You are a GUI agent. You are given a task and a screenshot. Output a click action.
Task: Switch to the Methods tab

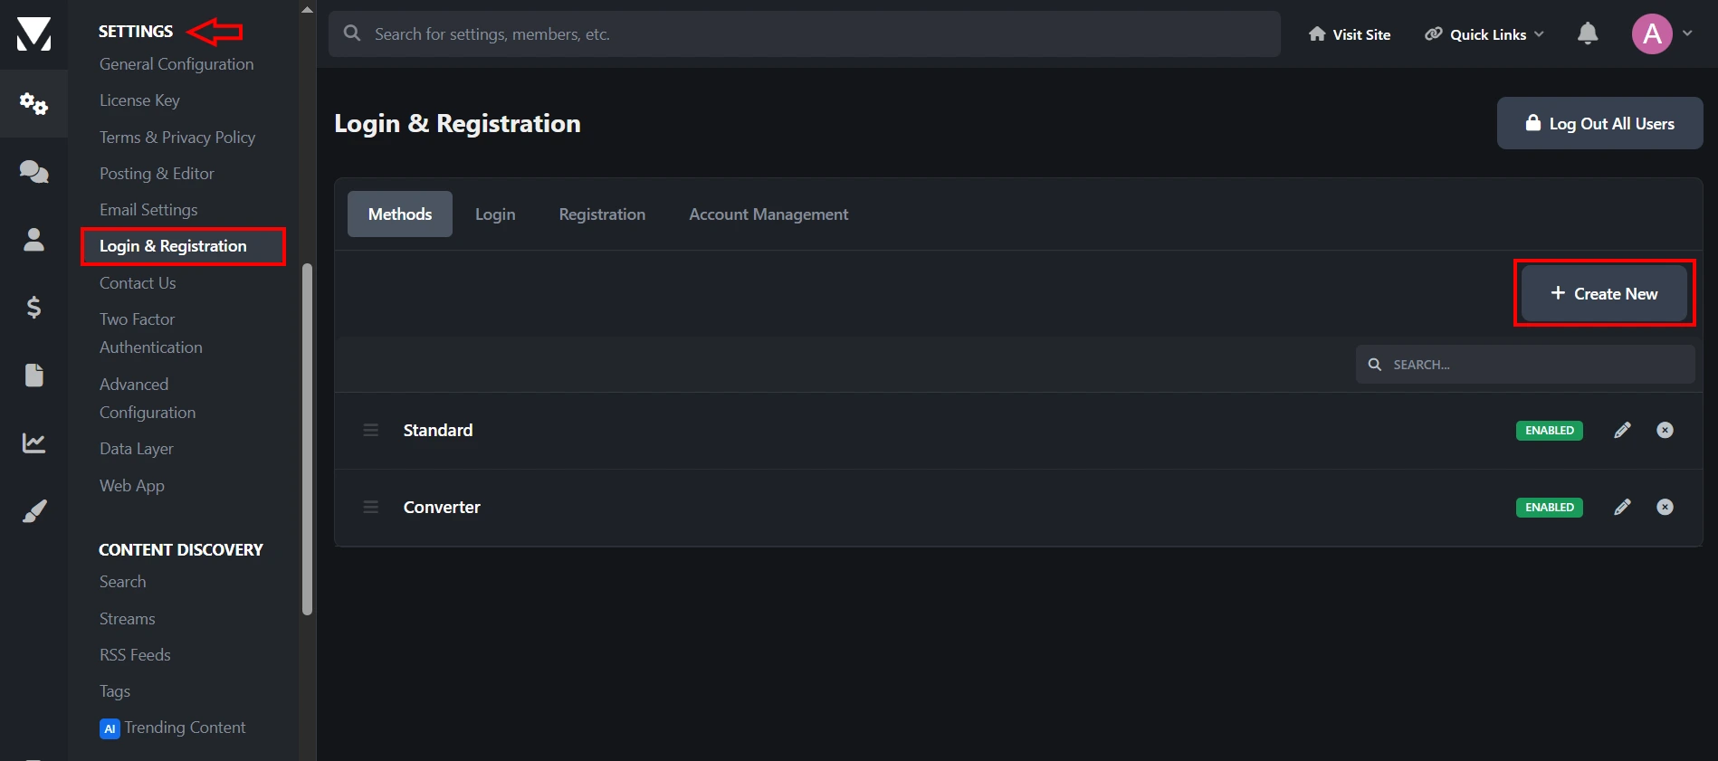click(400, 214)
